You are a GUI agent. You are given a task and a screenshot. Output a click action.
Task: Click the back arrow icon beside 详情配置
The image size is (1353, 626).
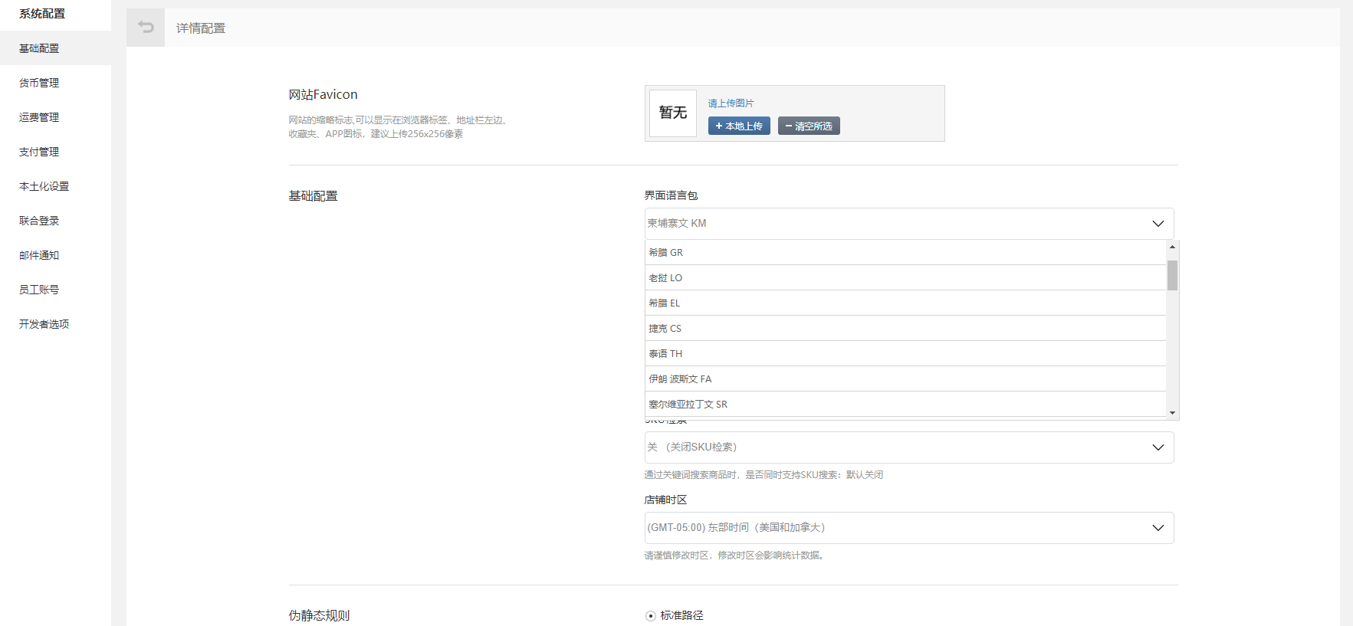pyautogui.click(x=146, y=28)
